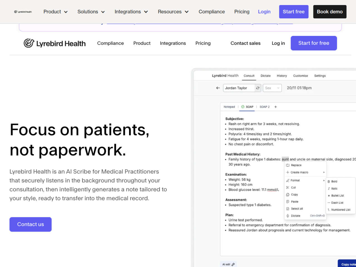Viewport: 356px width, 267px height.
Task: Open the Sex dropdown selector
Action: pyautogui.click(x=272, y=88)
